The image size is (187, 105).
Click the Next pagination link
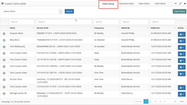(182, 101)
